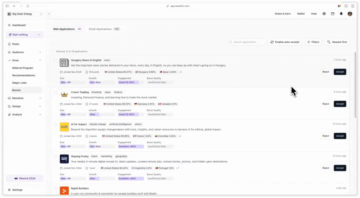
Task: Reload the page in browser
Action: [28, 6]
